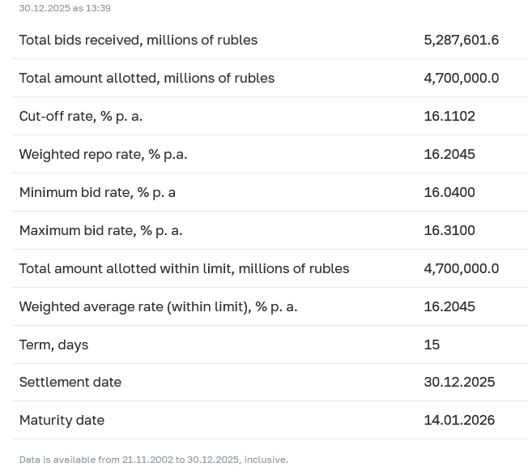This screenshot has width=528, height=475.
Task: Click the "Minimum bid rate, % p. a" label
Action: tap(97, 192)
